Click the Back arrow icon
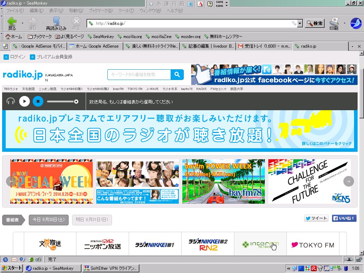Viewport: 364px width, 273px height. (12, 22)
